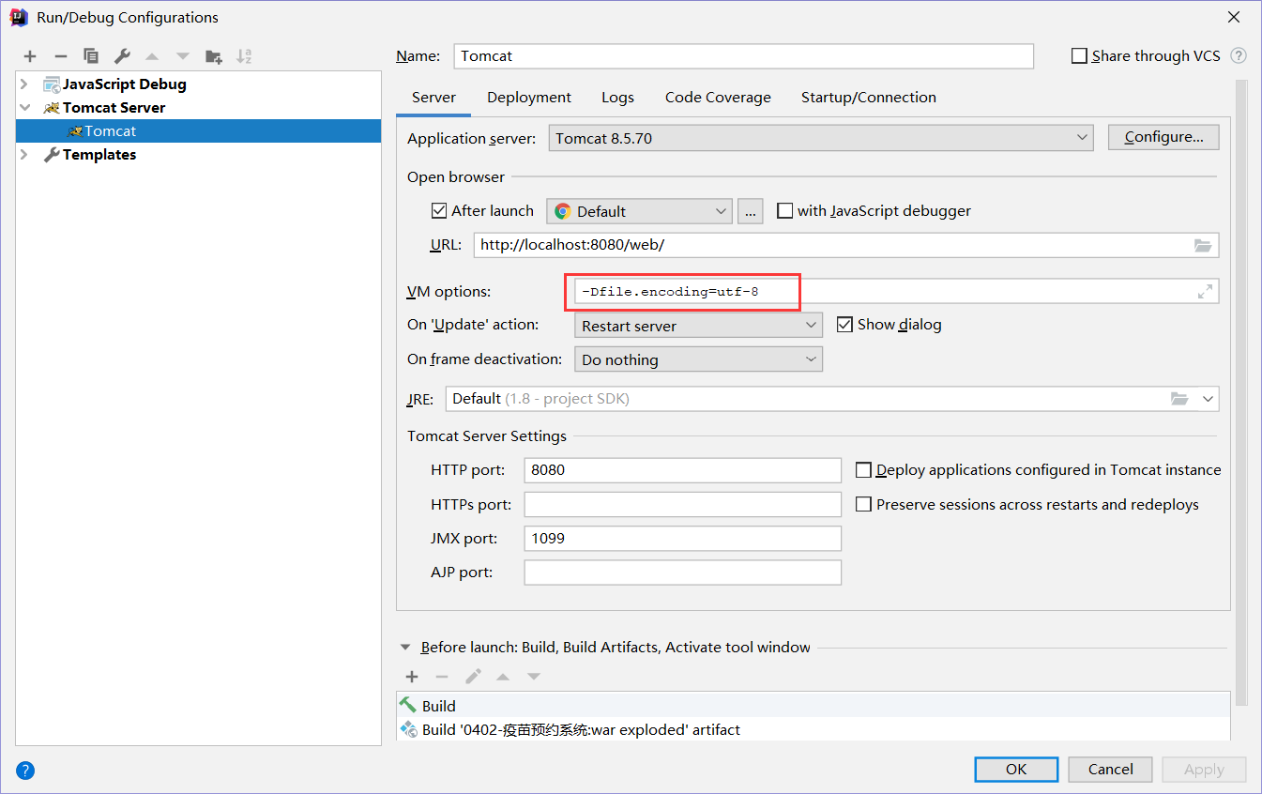Screen dimensions: 1262x794
Task: Open Application server dropdown
Action: (821, 138)
